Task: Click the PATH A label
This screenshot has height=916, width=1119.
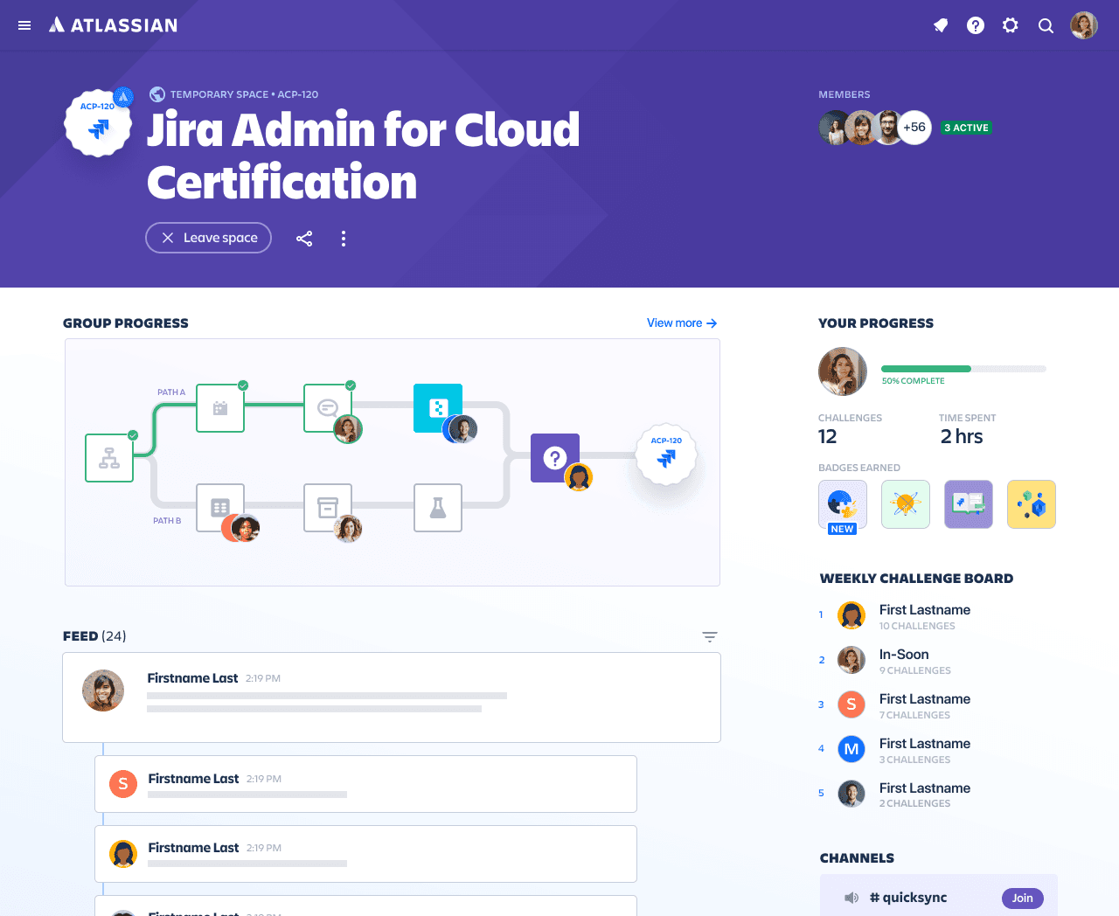Action: [171, 392]
